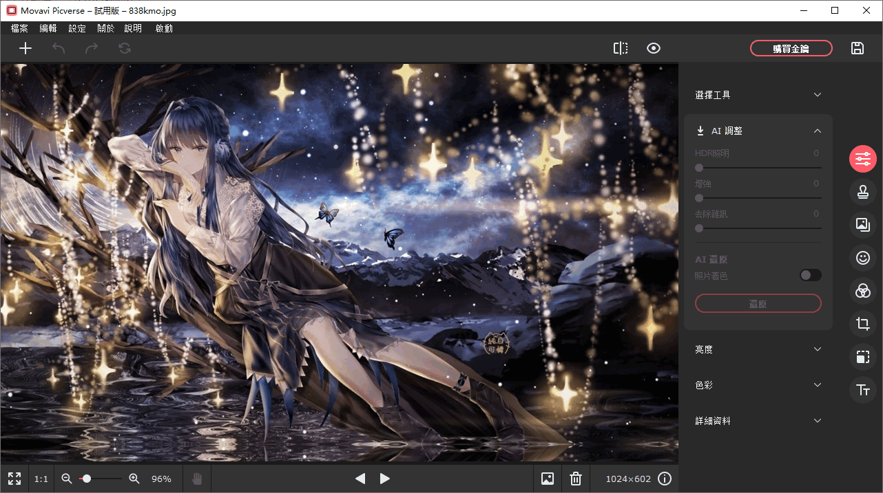Go to the previous image
Image resolution: width=883 pixels, height=493 pixels.
pos(360,479)
